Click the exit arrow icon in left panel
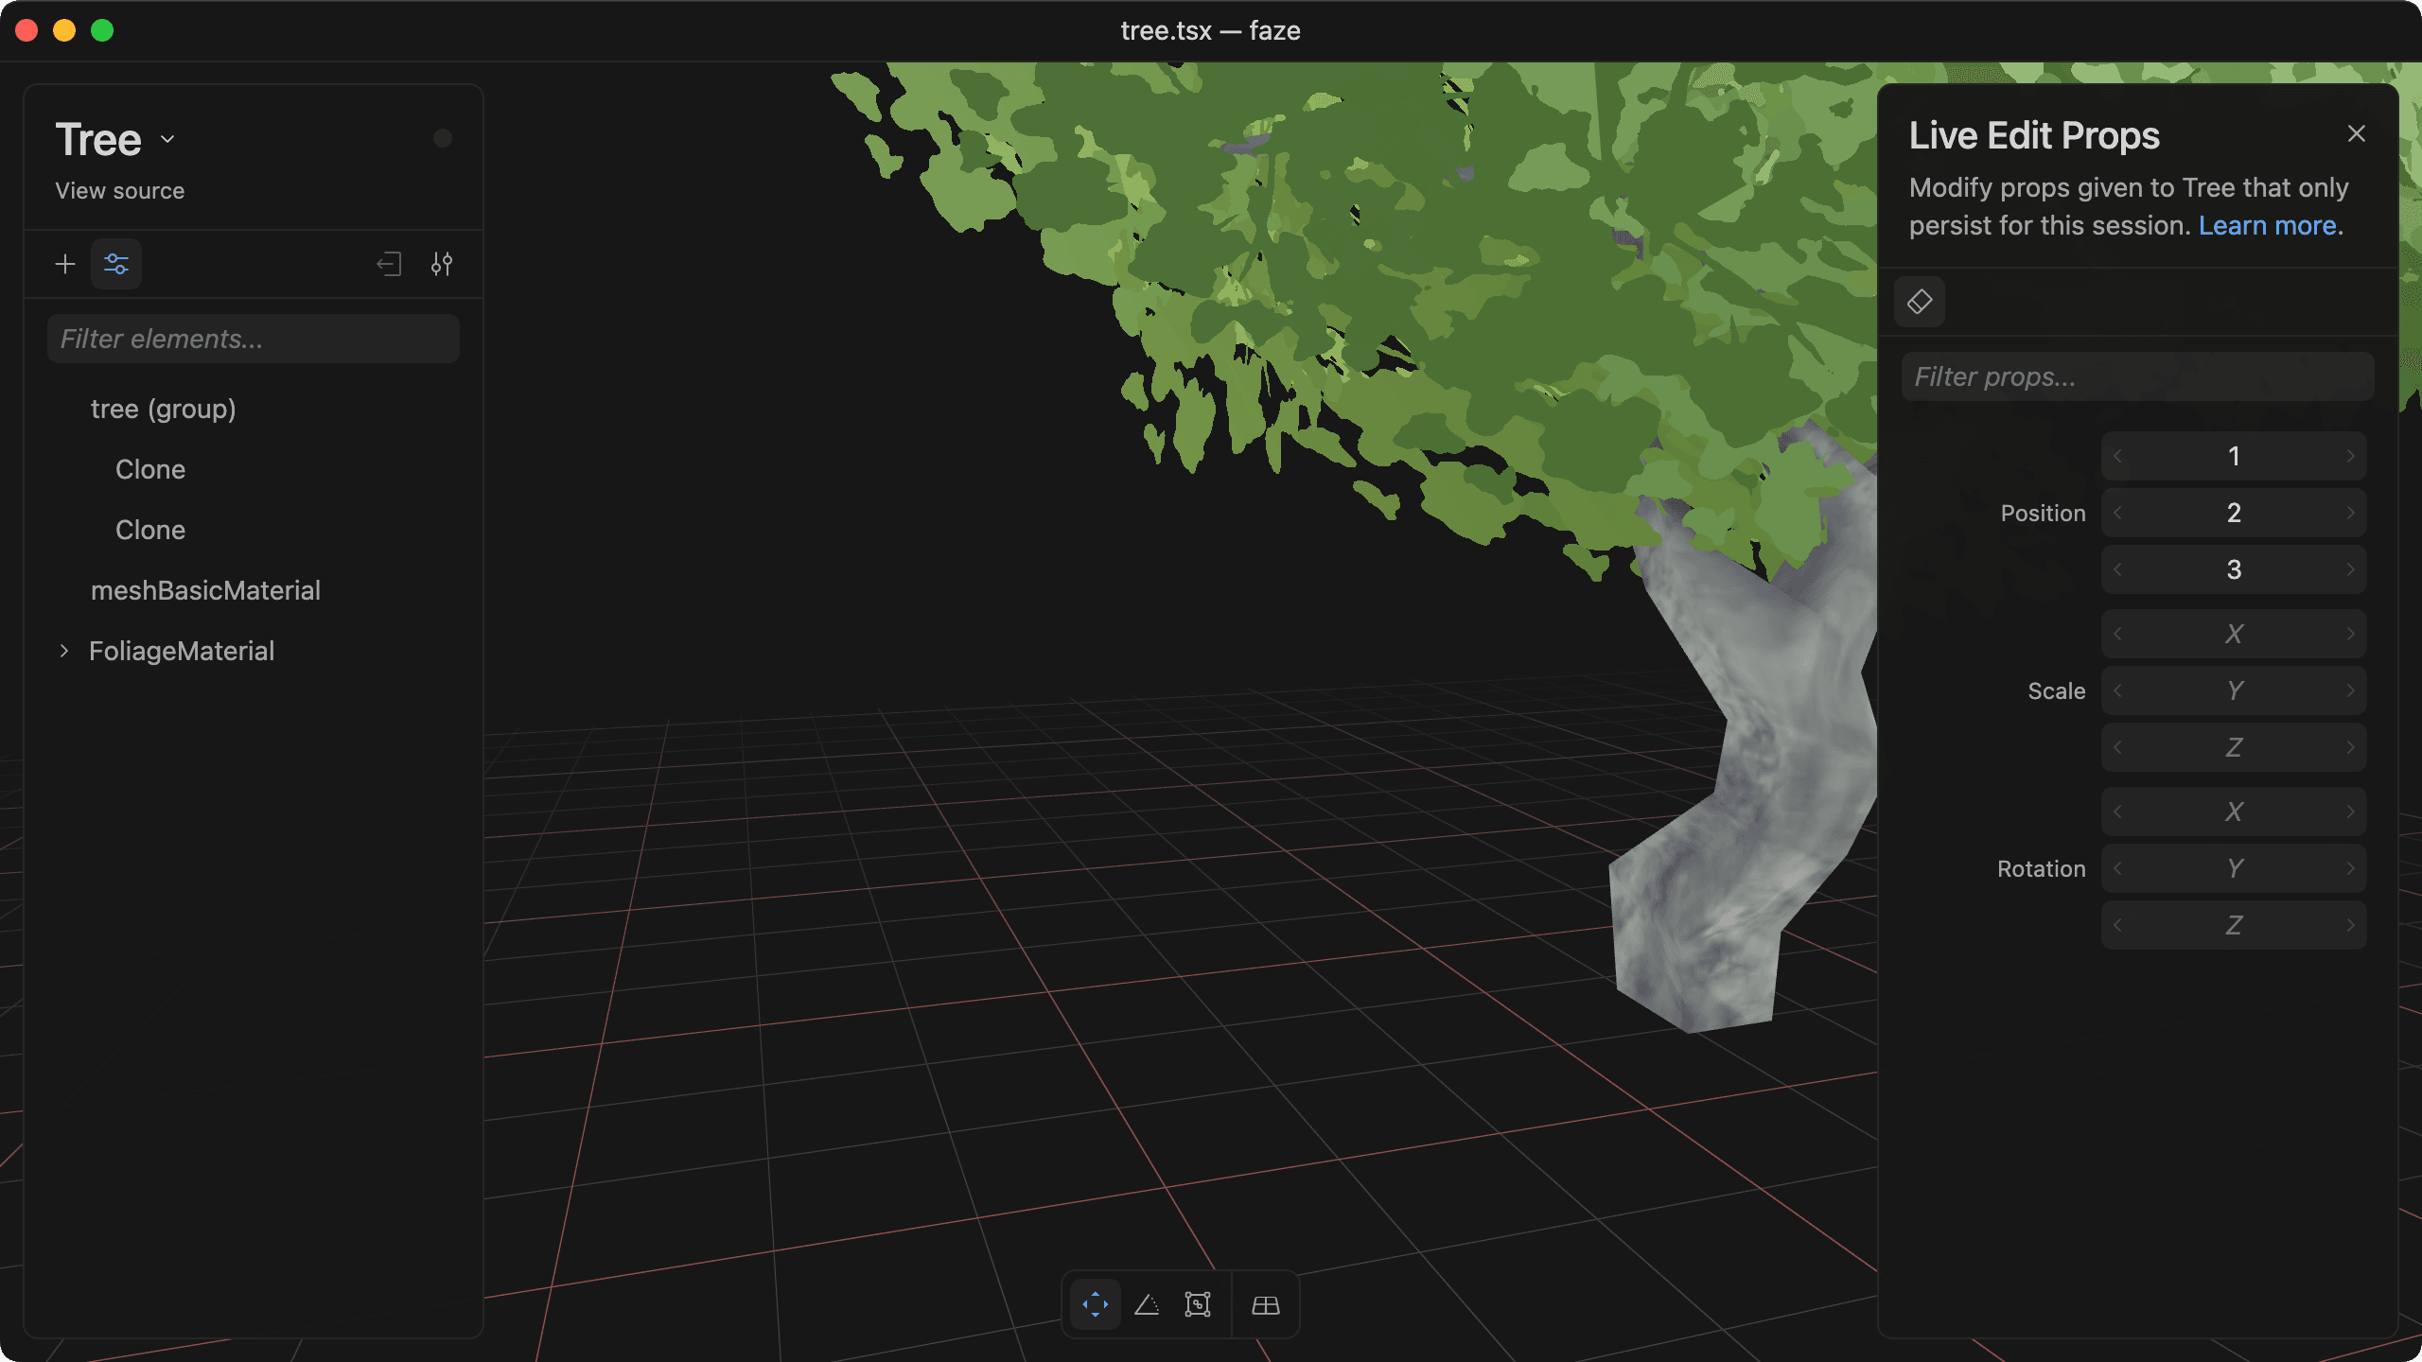The height and width of the screenshot is (1362, 2422). [389, 264]
